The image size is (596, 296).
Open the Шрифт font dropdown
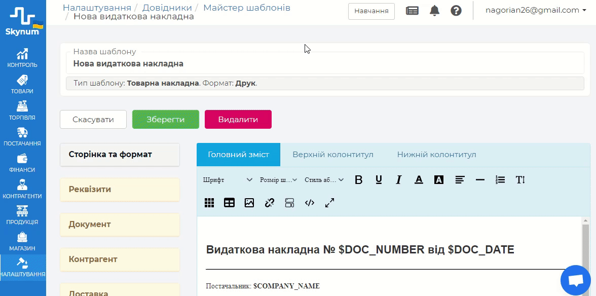pos(228,180)
